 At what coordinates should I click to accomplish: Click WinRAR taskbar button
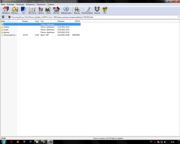[50, 142]
